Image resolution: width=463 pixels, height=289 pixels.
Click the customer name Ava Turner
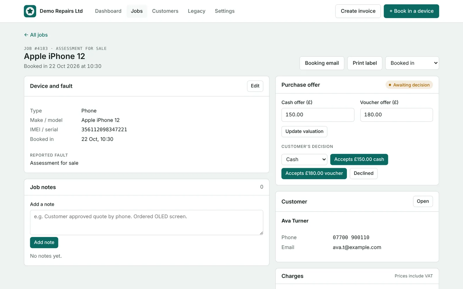click(x=295, y=221)
